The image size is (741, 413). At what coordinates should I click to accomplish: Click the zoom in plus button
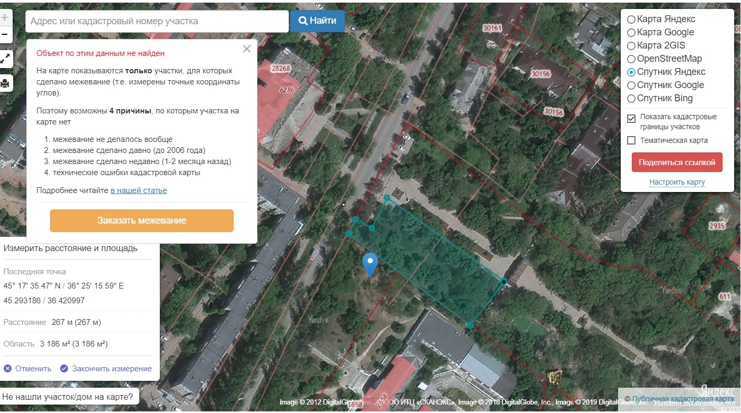(4, 17)
